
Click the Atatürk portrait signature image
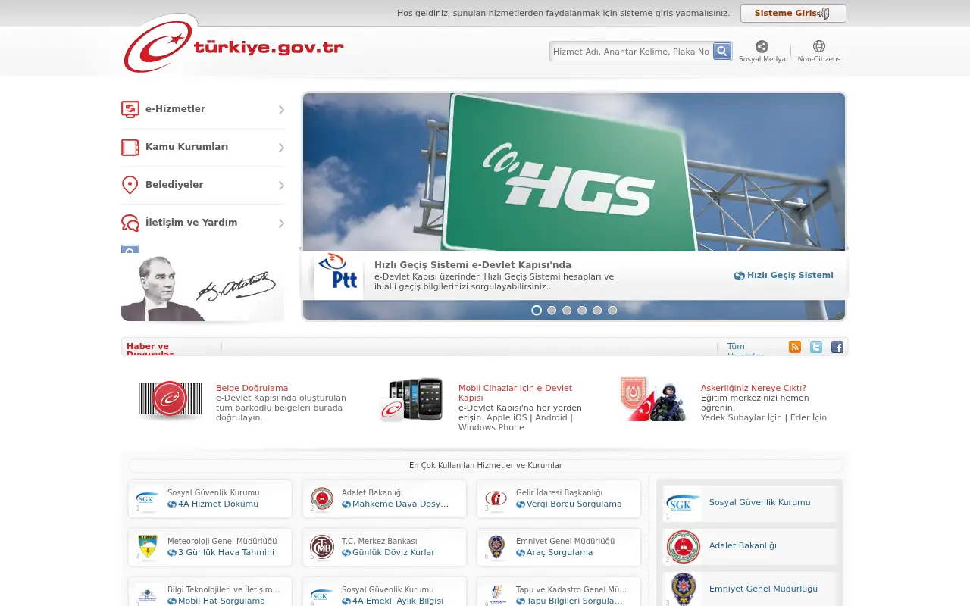(x=202, y=289)
